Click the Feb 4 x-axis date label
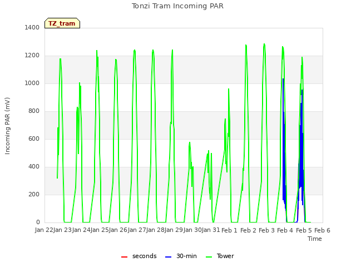Viewport: 356px width, 267px height. pos(285,230)
